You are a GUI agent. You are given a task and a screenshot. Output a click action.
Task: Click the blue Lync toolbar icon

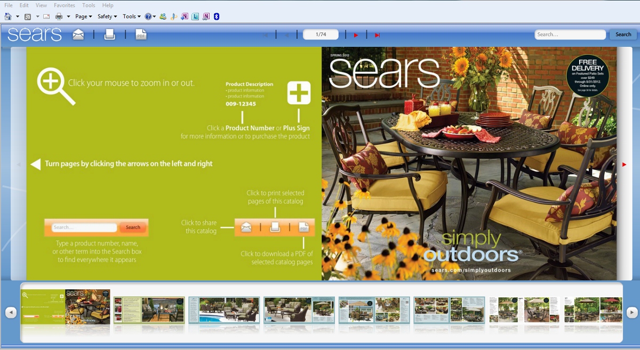pyautogui.click(x=195, y=17)
